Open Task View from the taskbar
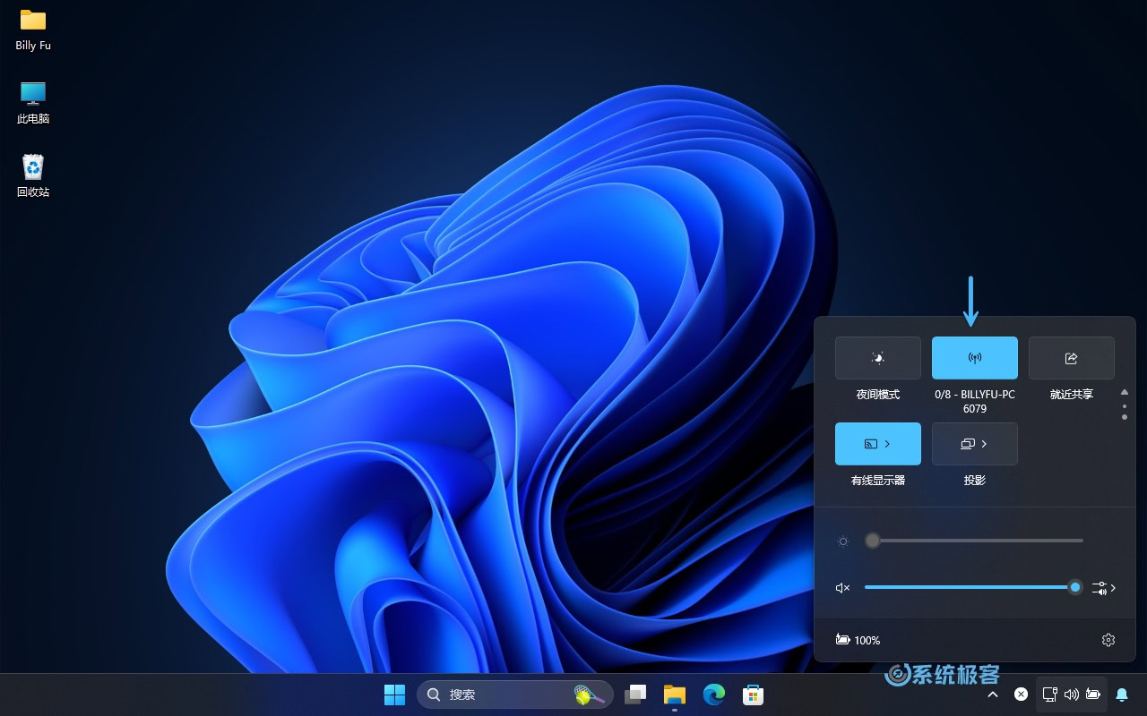This screenshot has height=716, width=1147. coord(635,695)
